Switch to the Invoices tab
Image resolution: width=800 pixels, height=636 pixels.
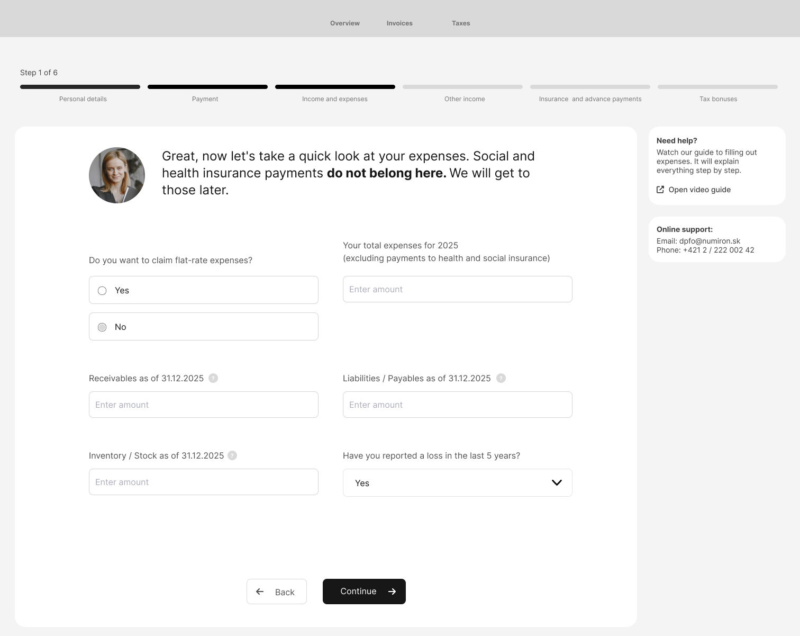pos(399,23)
